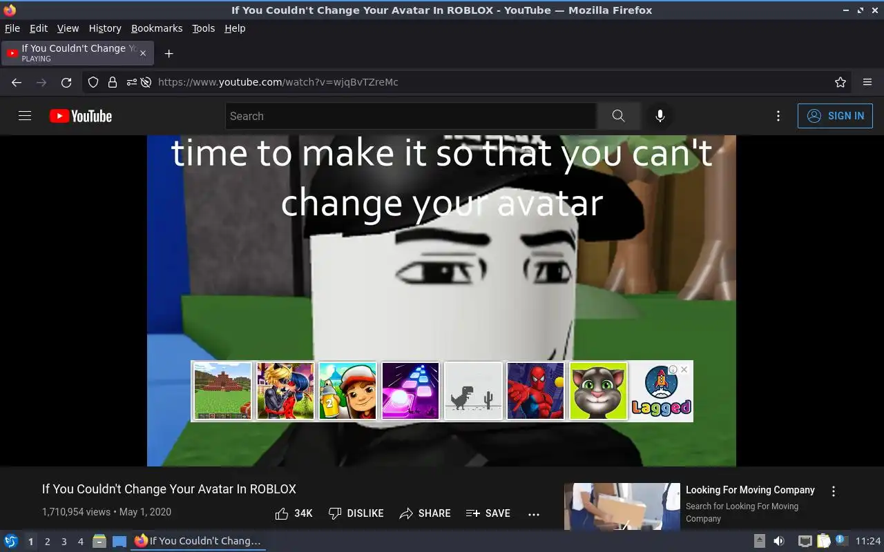Image resolution: width=884 pixels, height=552 pixels.
Task: Like the video with thumbs up
Action: tap(294, 513)
